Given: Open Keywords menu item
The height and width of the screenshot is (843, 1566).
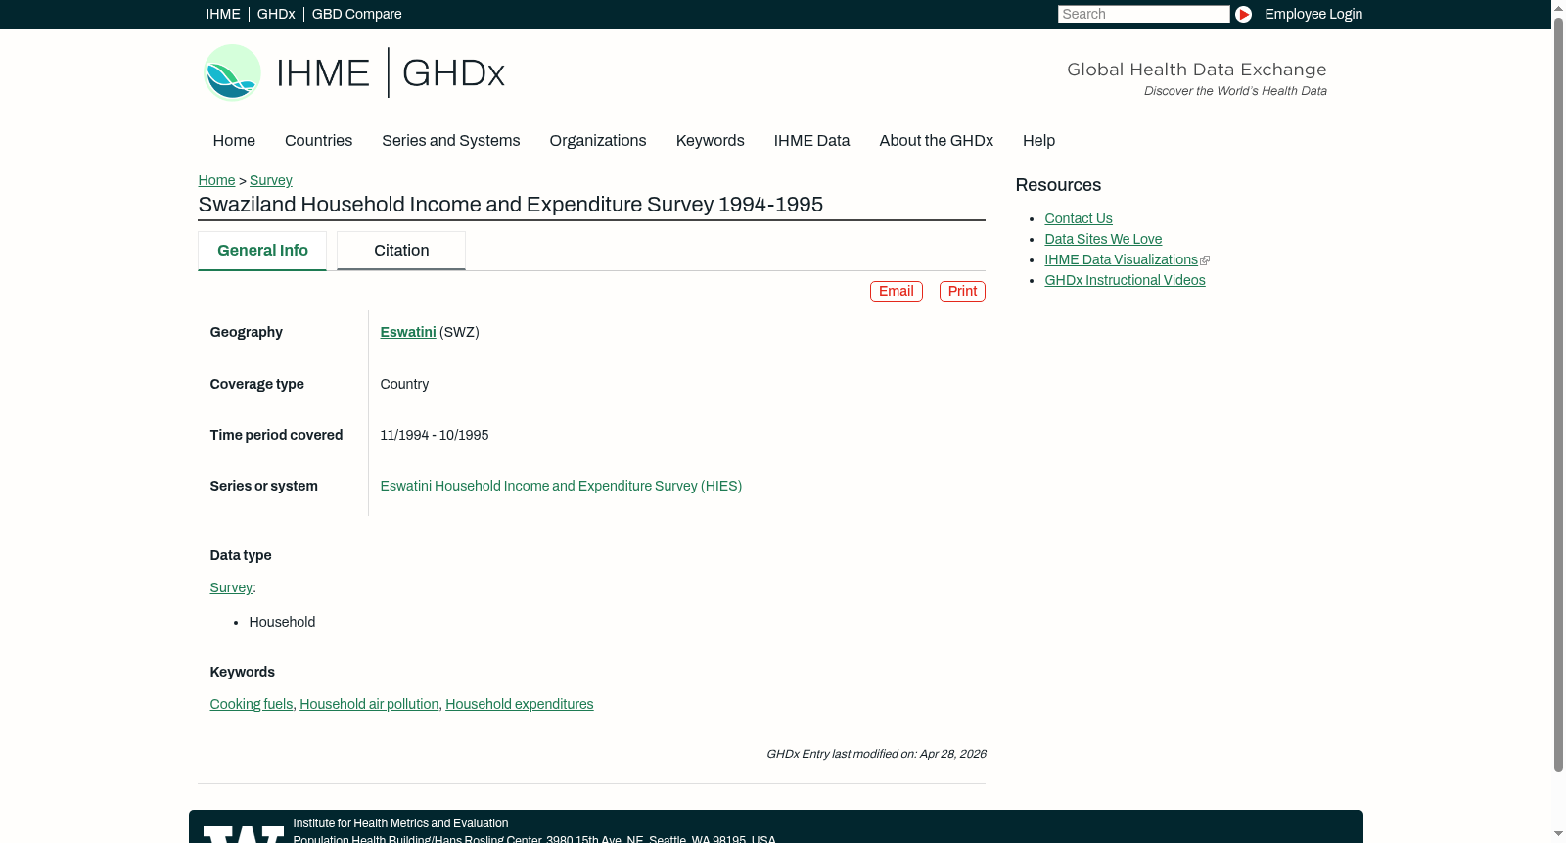Looking at the screenshot, I should pyautogui.click(x=711, y=141).
